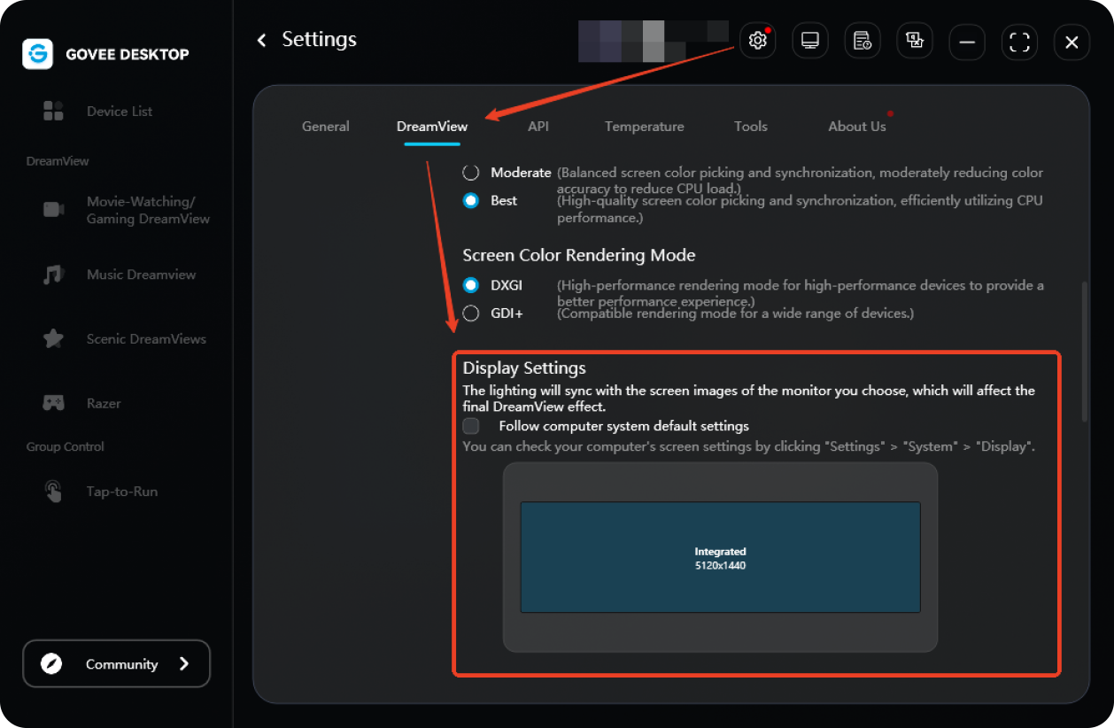Viewport: 1114px width, 728px height.
Task: Open Music Dreamview via its note icon
Action: [53, 275]
